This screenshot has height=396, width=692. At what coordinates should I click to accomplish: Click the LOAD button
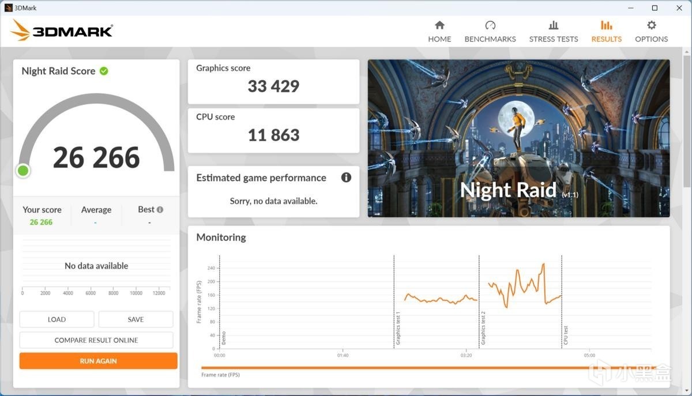[57, 319]
